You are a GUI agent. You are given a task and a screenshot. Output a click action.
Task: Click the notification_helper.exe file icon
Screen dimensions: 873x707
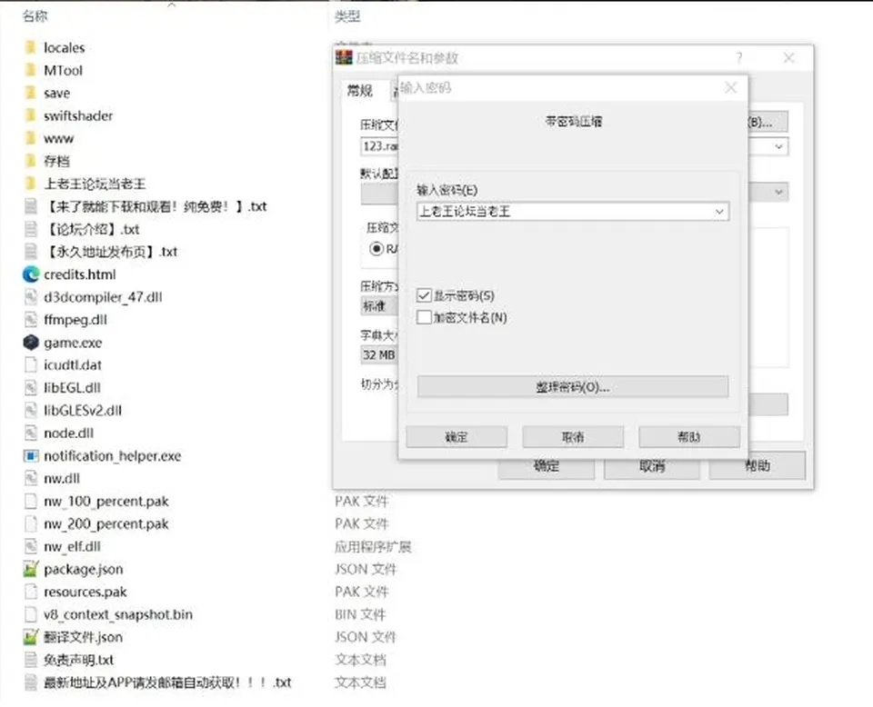point(31,456)
